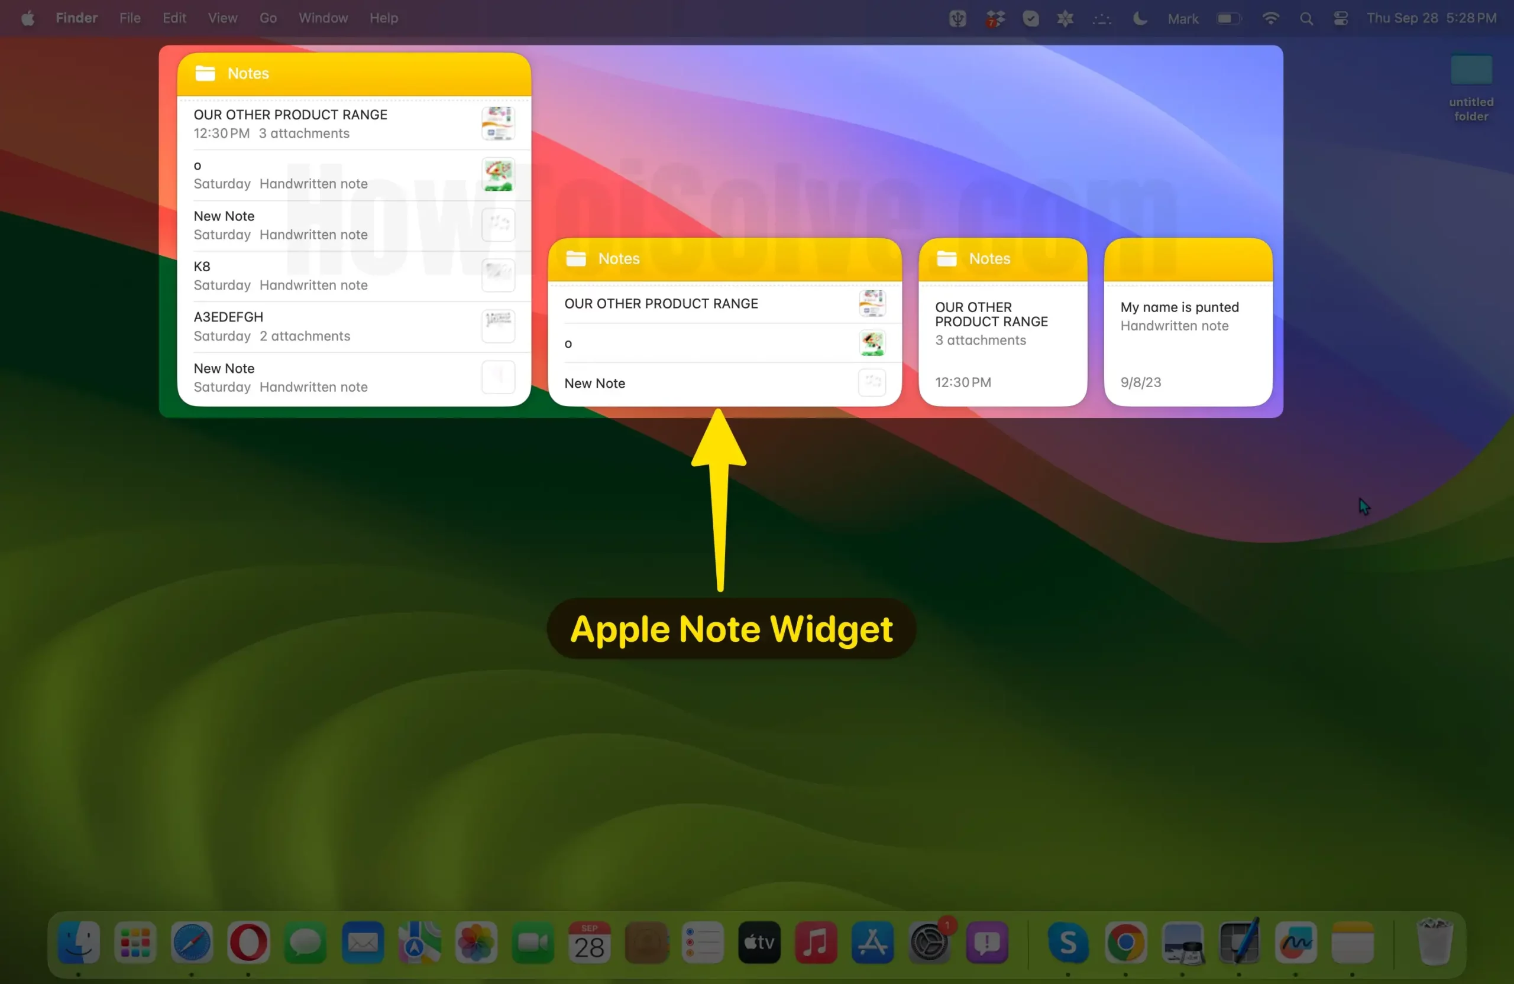Open Calendar showing 28 in Dock
The height and width of the screenshot is (984, 1514).
[589, 942]
